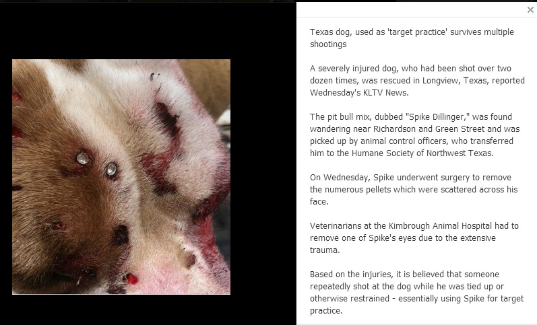Close the article panel with the X
537x325 pixels.
(530, 10)
